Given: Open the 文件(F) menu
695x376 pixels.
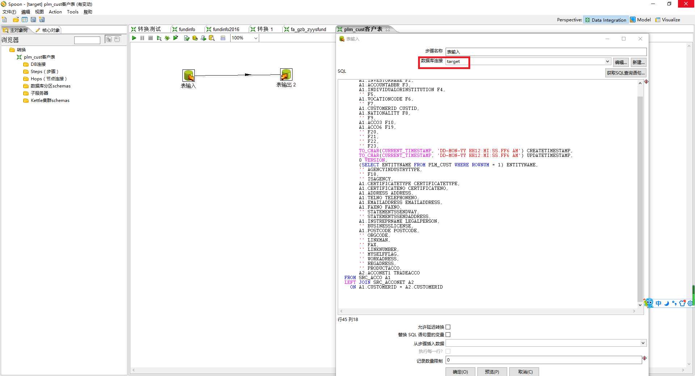Looking at the screenshot, I should pyautogui.click(x=9, y=12).
